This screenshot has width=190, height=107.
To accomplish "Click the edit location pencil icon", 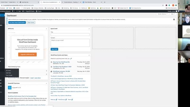I will [x=71, y=59].
